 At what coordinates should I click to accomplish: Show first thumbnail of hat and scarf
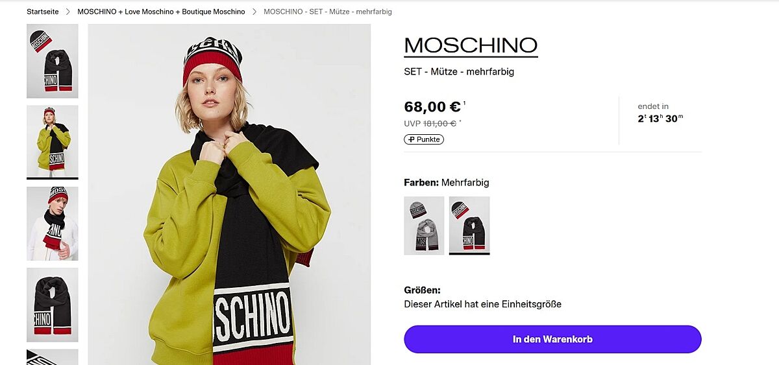52,61
